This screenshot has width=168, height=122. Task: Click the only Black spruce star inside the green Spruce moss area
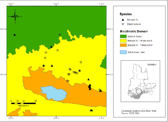pos(60,35)
